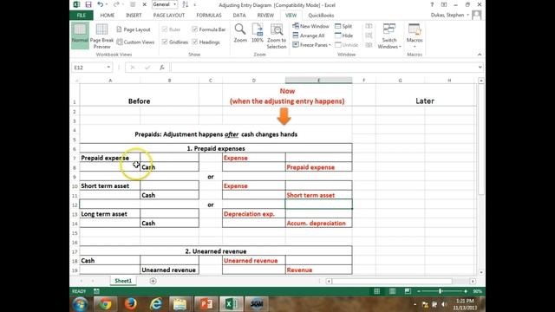Click the 'Depreciation exp.' cell
Viewport: 555px width, 312px height.
pos(254,214)
